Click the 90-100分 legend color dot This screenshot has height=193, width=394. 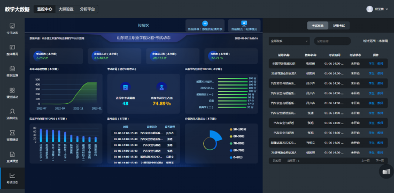(231, 129)
